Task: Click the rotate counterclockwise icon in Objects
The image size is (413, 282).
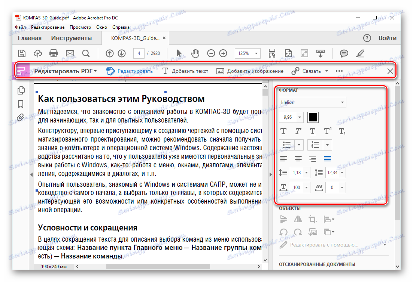Action: 283,232
